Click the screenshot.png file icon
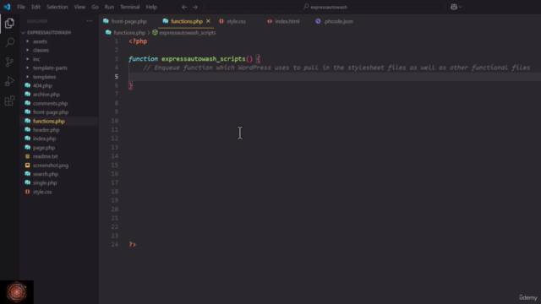 coord(28,166)
